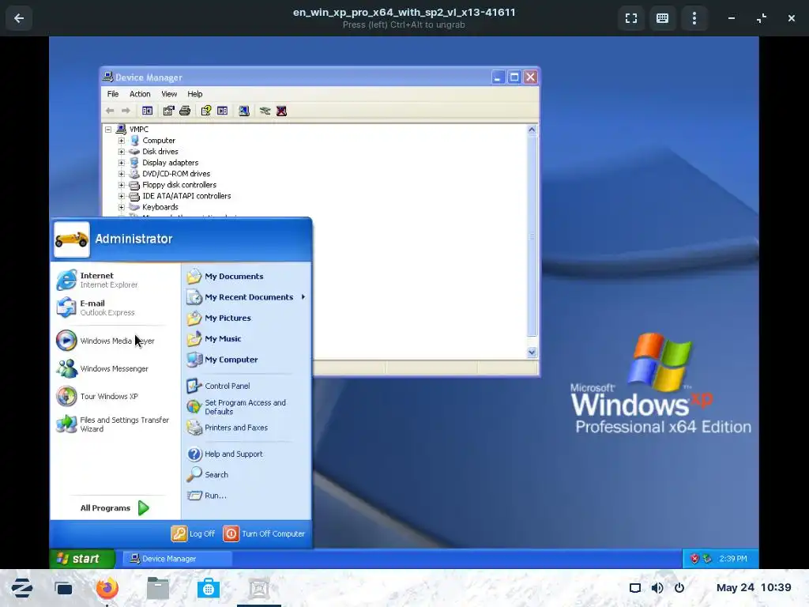809x607 pixels.
Task: Open Files and Settings Transfer Wizard
Action: click(114, 424)
